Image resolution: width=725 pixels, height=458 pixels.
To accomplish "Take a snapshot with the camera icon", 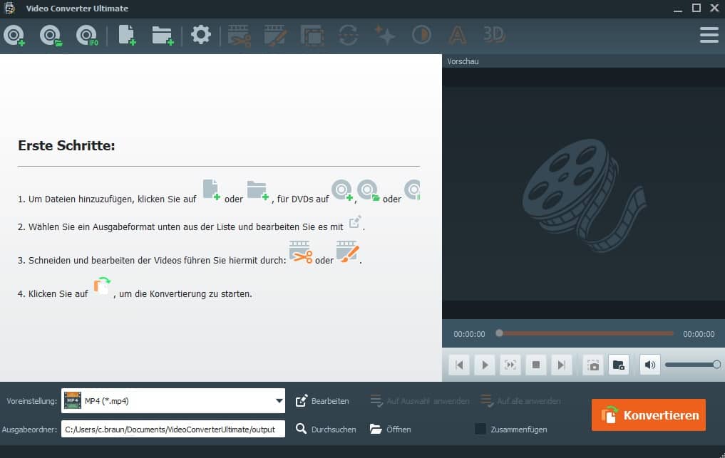I will 593,365.
